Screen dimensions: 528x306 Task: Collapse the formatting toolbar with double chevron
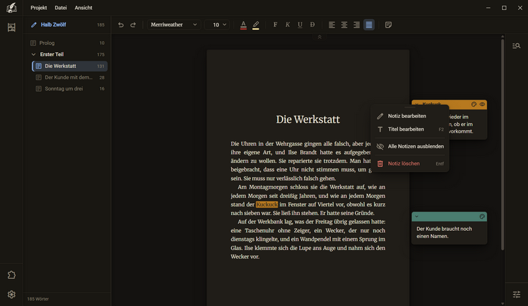[319, 37]
